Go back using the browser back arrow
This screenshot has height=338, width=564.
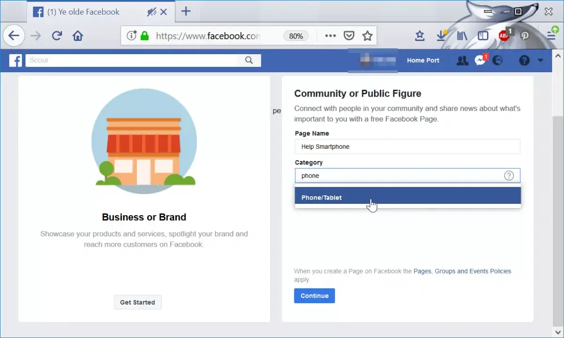click(14, 36)
